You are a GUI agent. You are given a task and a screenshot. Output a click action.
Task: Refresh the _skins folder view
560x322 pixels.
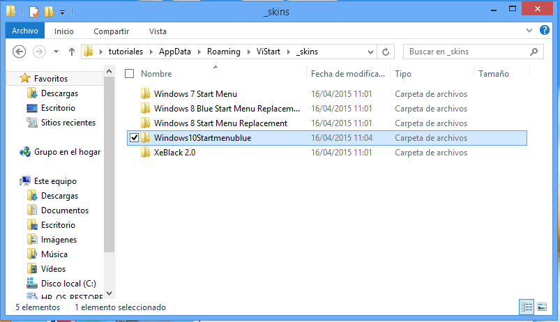point(386,52)
